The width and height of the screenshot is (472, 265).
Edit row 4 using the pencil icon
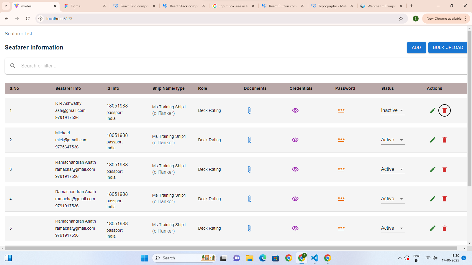[x=432, y=199]
